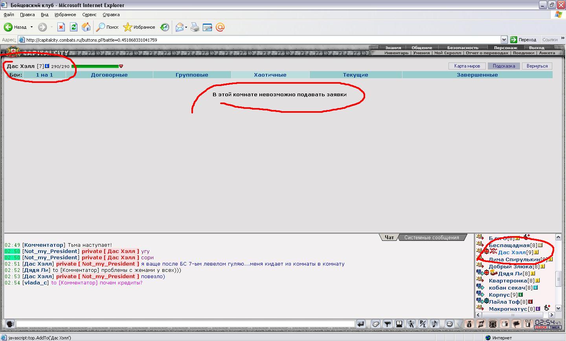Open the address bar dropdown arrow

pyautogui.click(x=504, y=40)
